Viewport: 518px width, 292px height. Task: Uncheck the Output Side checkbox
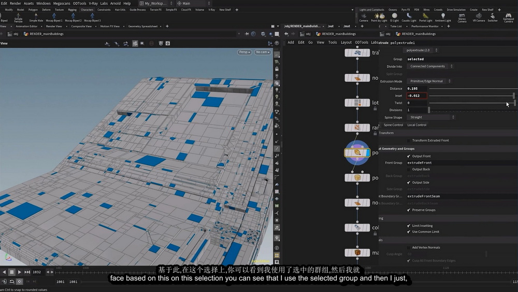(x=409, y=183)
